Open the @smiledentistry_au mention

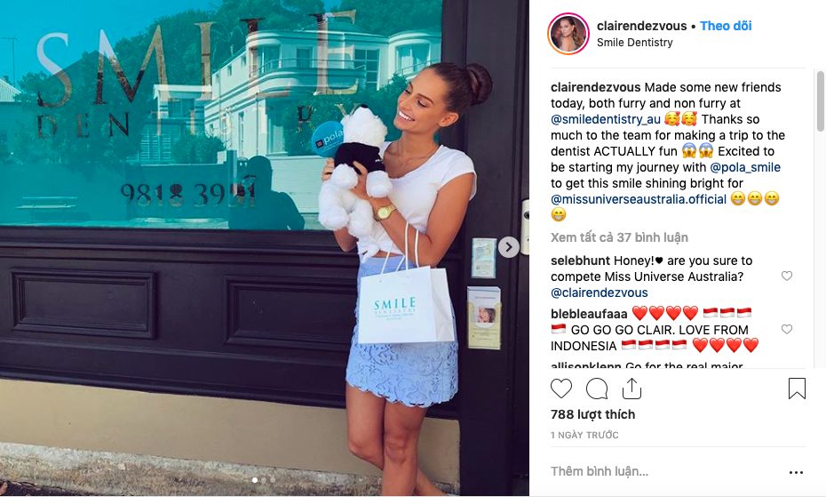605,119
